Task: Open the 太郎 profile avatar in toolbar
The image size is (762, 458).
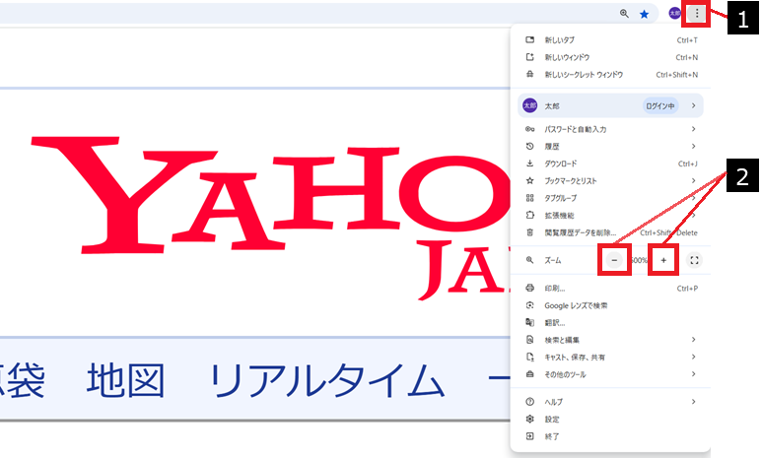Action: click(674, 13)
